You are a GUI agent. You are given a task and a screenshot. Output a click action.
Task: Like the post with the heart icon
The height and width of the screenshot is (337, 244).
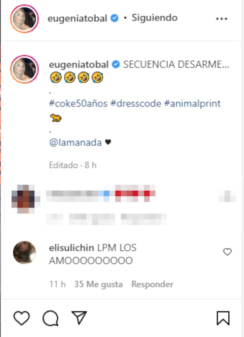(x=21, y=318)
